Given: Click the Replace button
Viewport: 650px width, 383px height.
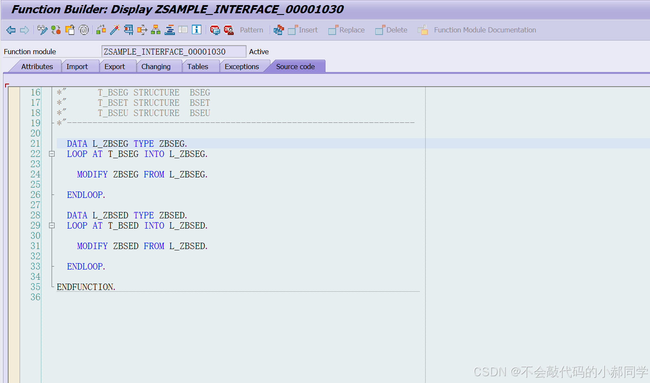Looking at the screenshot, I should pos(346,30).
